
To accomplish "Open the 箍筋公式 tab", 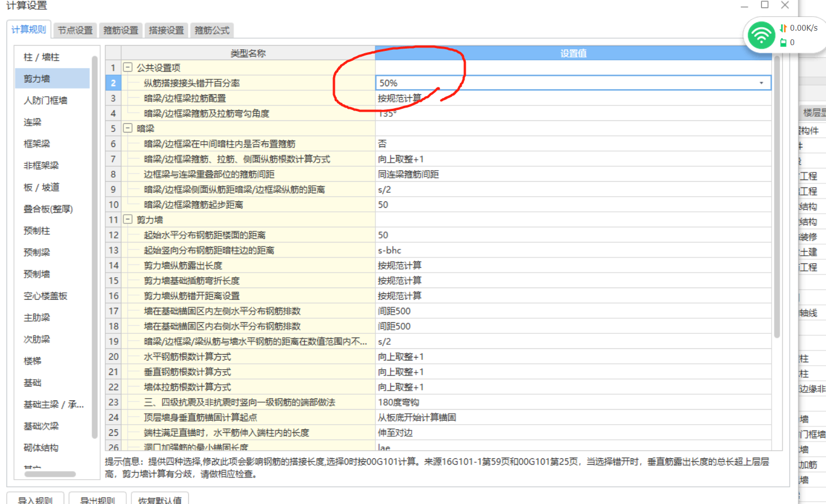I will click(212, 30).
